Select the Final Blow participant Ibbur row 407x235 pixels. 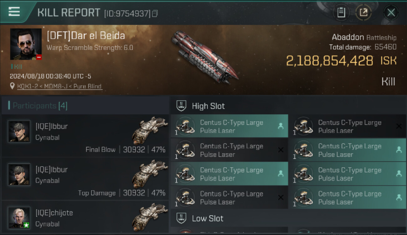[85, 136]
